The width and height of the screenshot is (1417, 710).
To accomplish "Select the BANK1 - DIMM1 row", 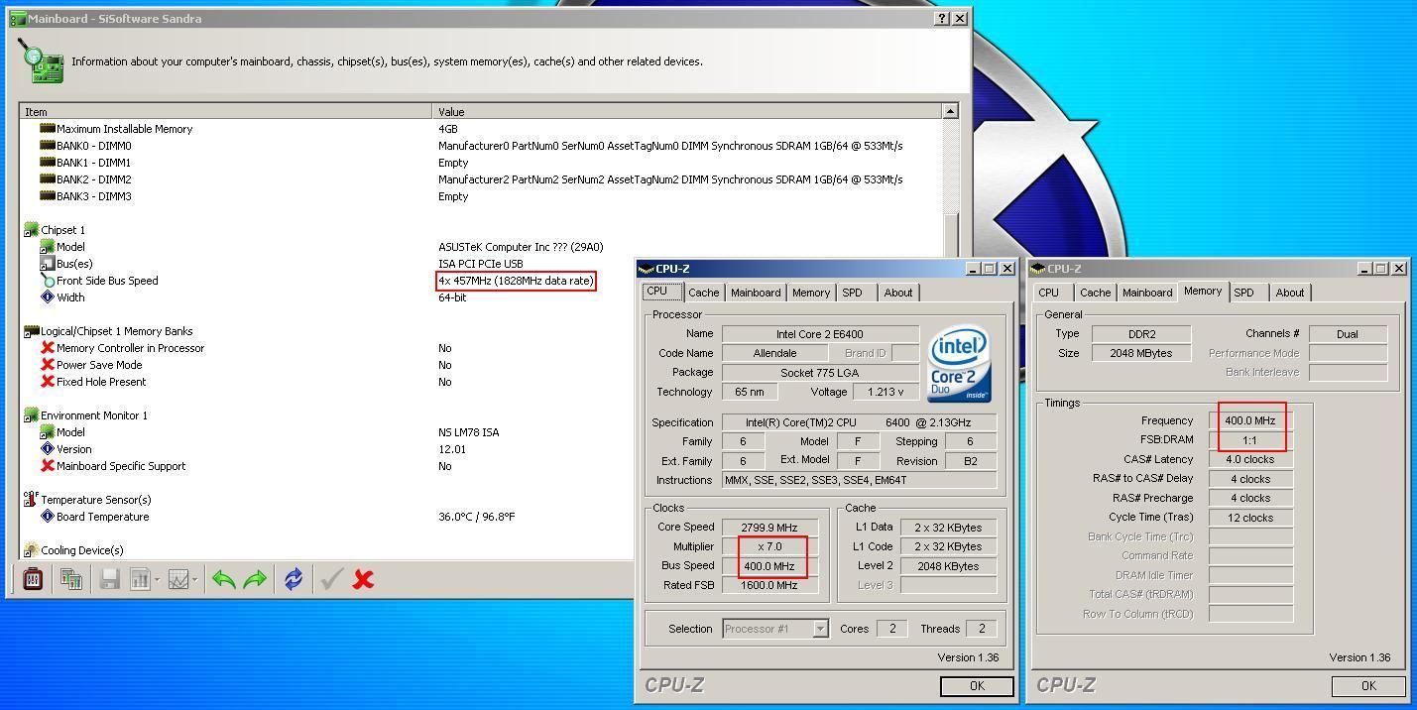I will [481, 163].
